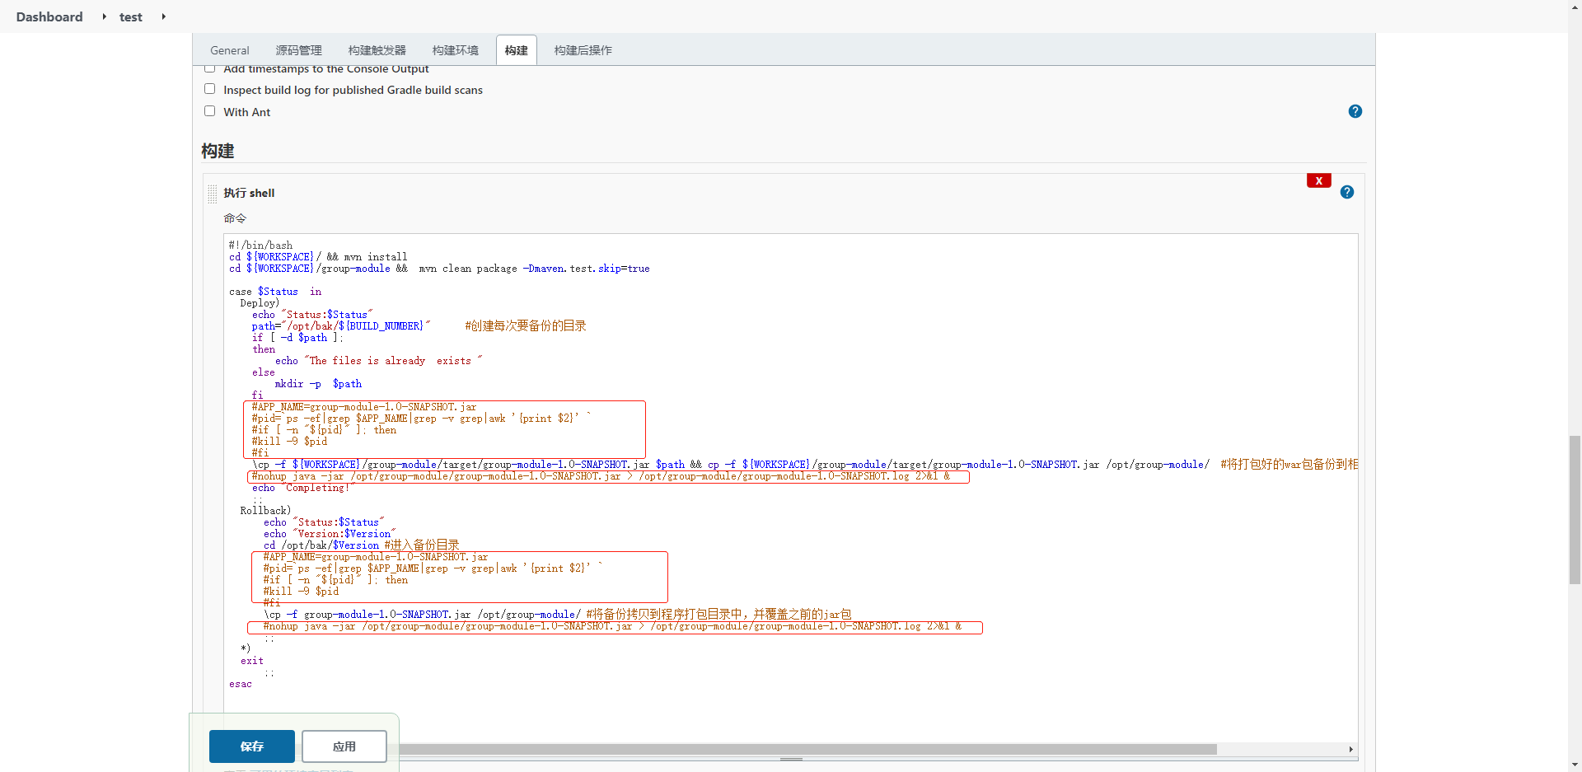Open help icon for Execute shell step
The image size is (1582, 772).
coord(1346,192)
